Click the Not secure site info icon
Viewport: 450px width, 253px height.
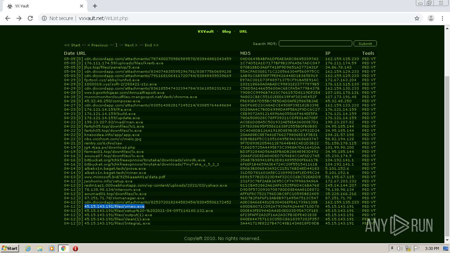44,18
